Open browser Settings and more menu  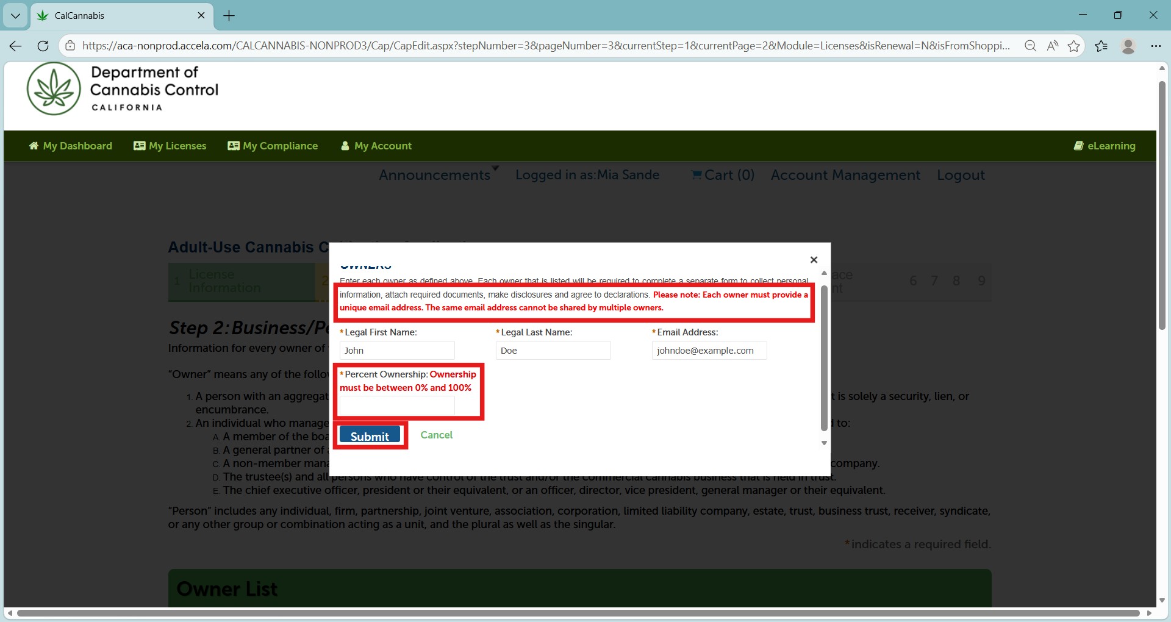[x=1156, y=46]
